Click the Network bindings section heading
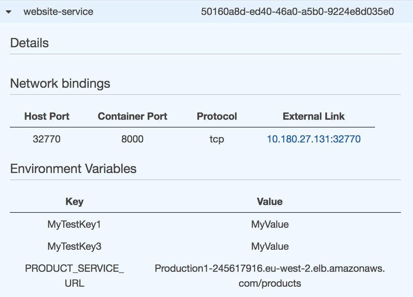This screenshot has width=413, height=297. [x=60, y=83]
